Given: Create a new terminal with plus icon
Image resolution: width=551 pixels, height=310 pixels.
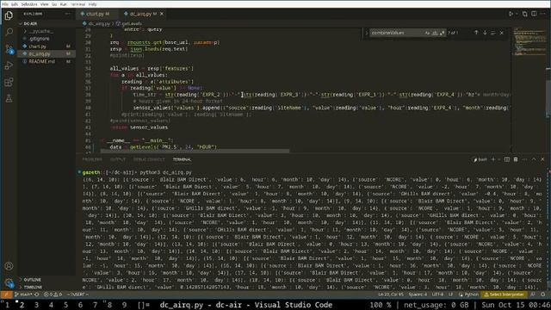Looking at the screenshot, I should tap(493, 159).
